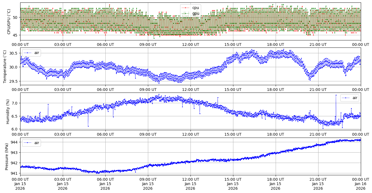Viewport: 372px width, 193px height.
Task: Select the 'gpu' legend text label
Action: click(x=196, y=13)
